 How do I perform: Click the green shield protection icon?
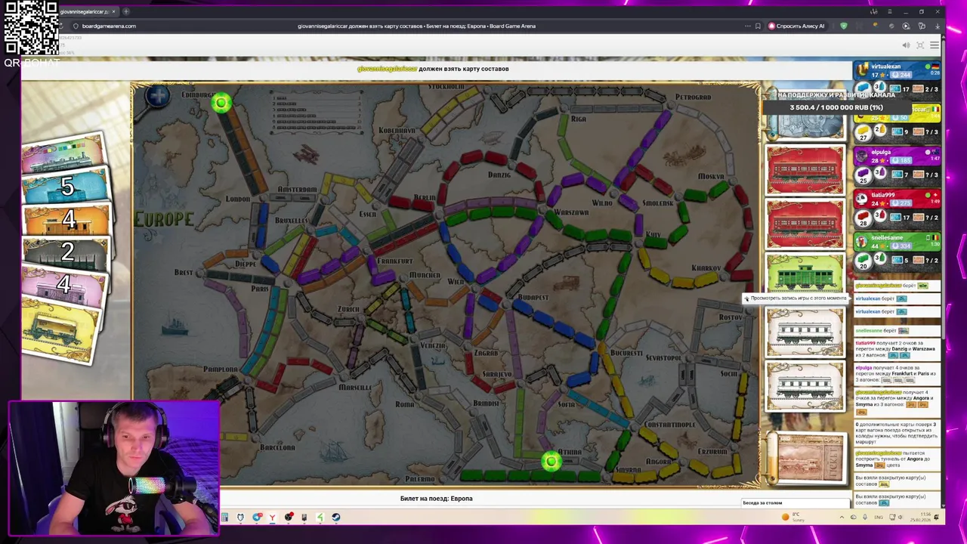[844, 26]
